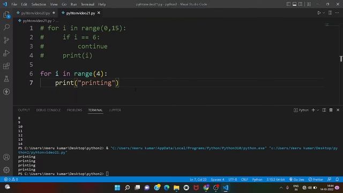This screenshot has height=193, width=343.
Task: Start the Go Live server
Action: (x=296, y=180)
